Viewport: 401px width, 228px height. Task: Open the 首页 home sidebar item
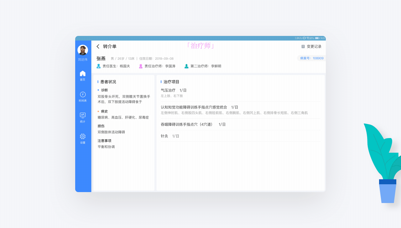click(83, 76)
